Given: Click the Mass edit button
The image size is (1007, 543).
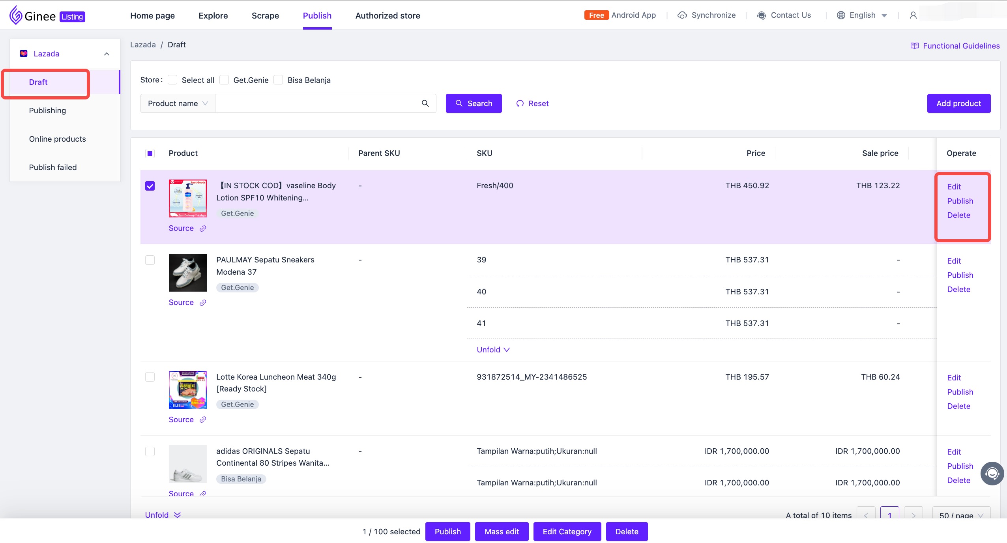Looking at the screenshot, I should (x=502, y=532).
